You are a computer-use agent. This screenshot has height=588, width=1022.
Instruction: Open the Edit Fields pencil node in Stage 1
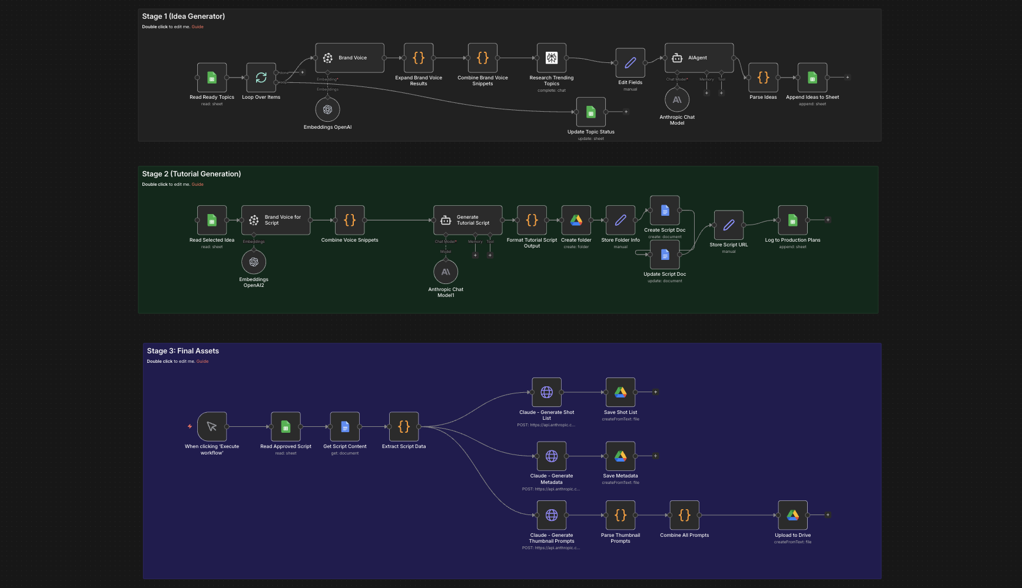click(x=630, y=61)
